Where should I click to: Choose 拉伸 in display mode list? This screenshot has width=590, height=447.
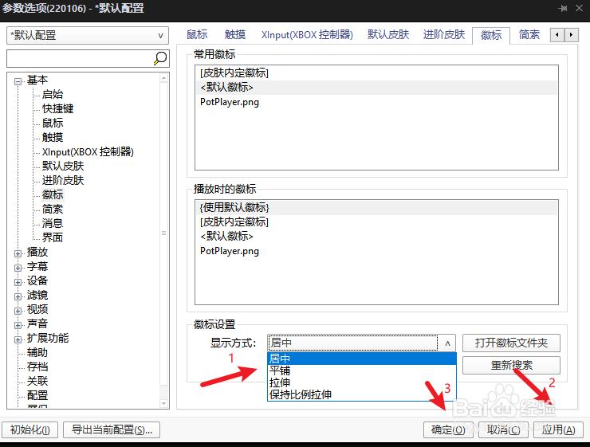coord(362,382)
